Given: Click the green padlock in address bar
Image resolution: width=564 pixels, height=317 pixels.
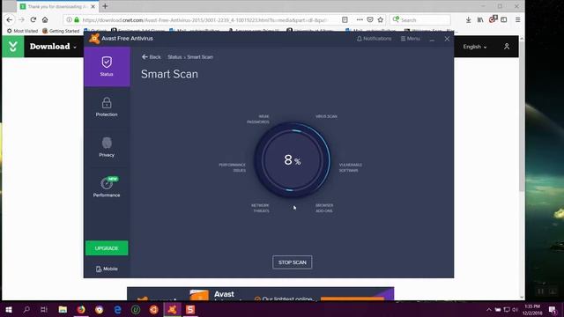Looking at the screenshot, I should tap(77, 19).
